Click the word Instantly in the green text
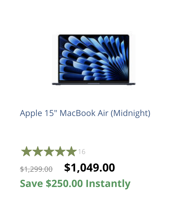The height and width of the screenshot is (199, 175). pos(108,184)
